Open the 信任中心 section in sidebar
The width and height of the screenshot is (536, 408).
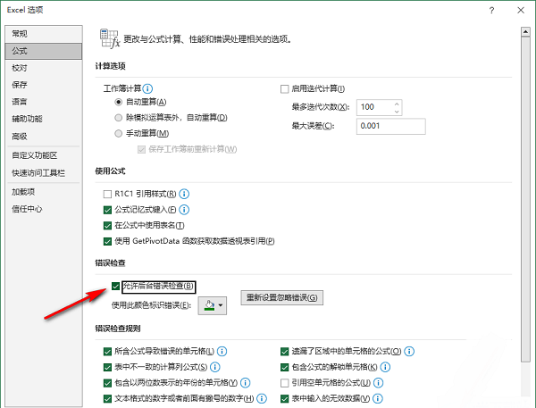27,209
